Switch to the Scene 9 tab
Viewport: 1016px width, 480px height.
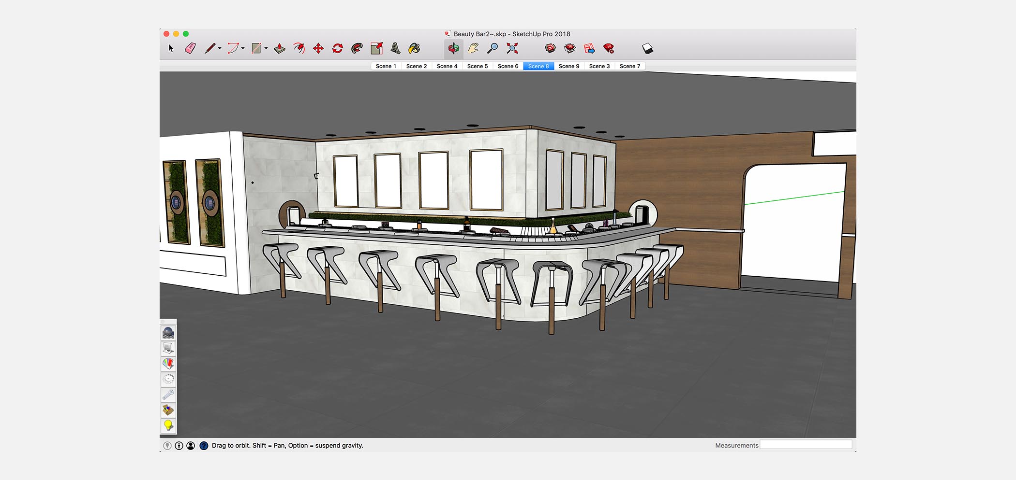[x=569, y=66]
